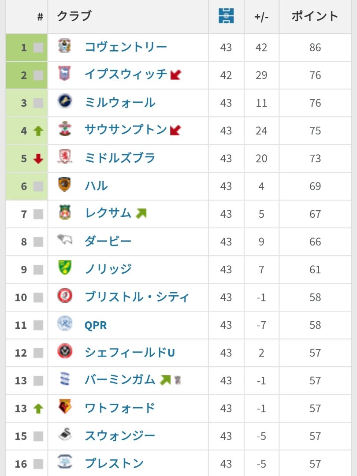The width and height of the screenshot is (357, 476).
Task: Click the Norwich club crest icon
Action: click(x=65, y=268)
